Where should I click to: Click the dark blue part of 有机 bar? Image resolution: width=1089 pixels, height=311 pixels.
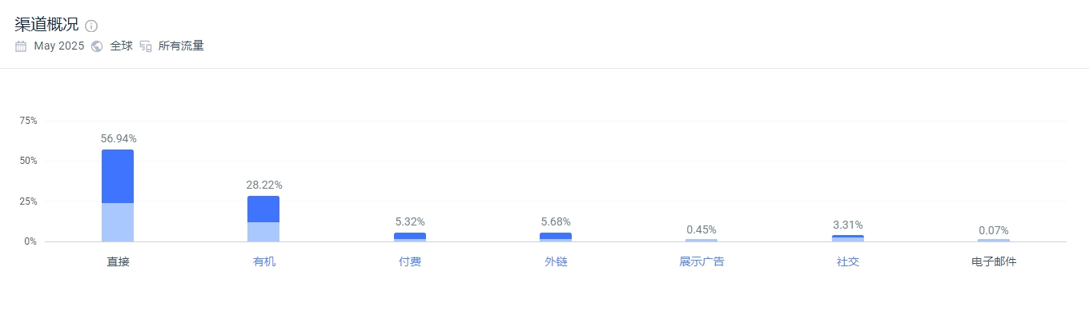pos(263,209)
